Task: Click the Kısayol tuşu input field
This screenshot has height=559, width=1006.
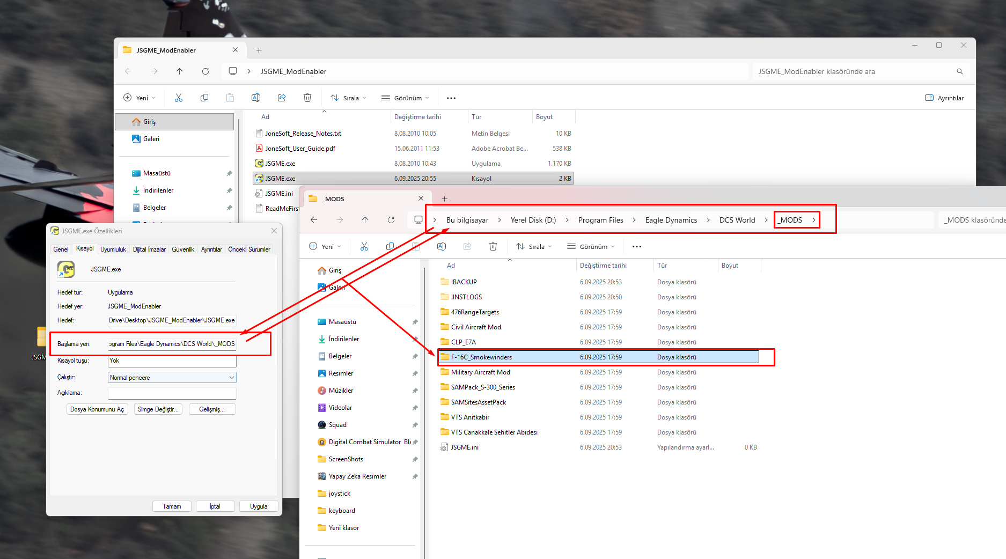Action: coord(172,361)
